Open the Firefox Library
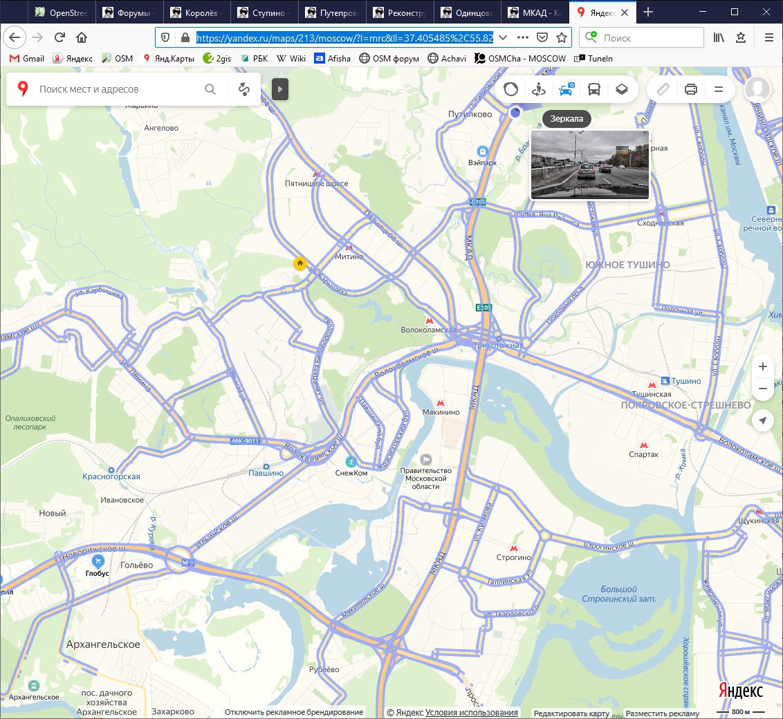This screenshot has width=783, height=719. 719,37
